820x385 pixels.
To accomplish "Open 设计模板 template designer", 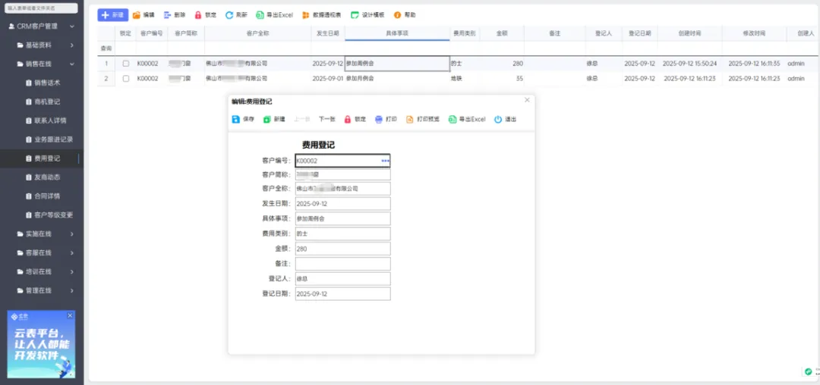I will pos(367,15).
